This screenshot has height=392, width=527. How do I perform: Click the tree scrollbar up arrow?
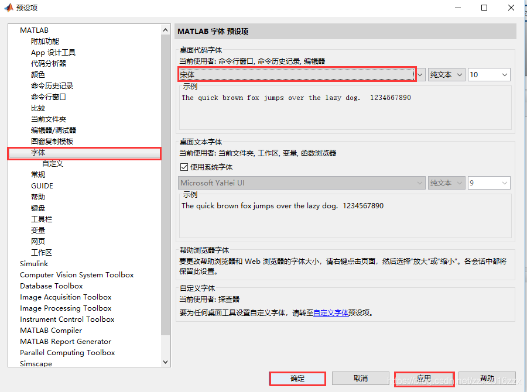click(x=165, y=29)
